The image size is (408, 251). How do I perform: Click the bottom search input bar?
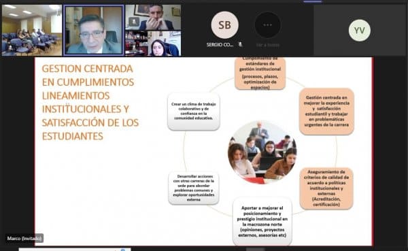coord(75,250)
